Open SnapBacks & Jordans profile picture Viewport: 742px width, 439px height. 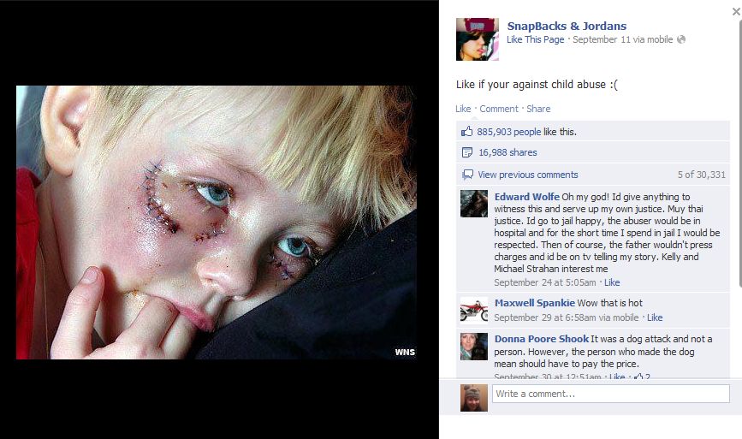(x=477, y=39)
